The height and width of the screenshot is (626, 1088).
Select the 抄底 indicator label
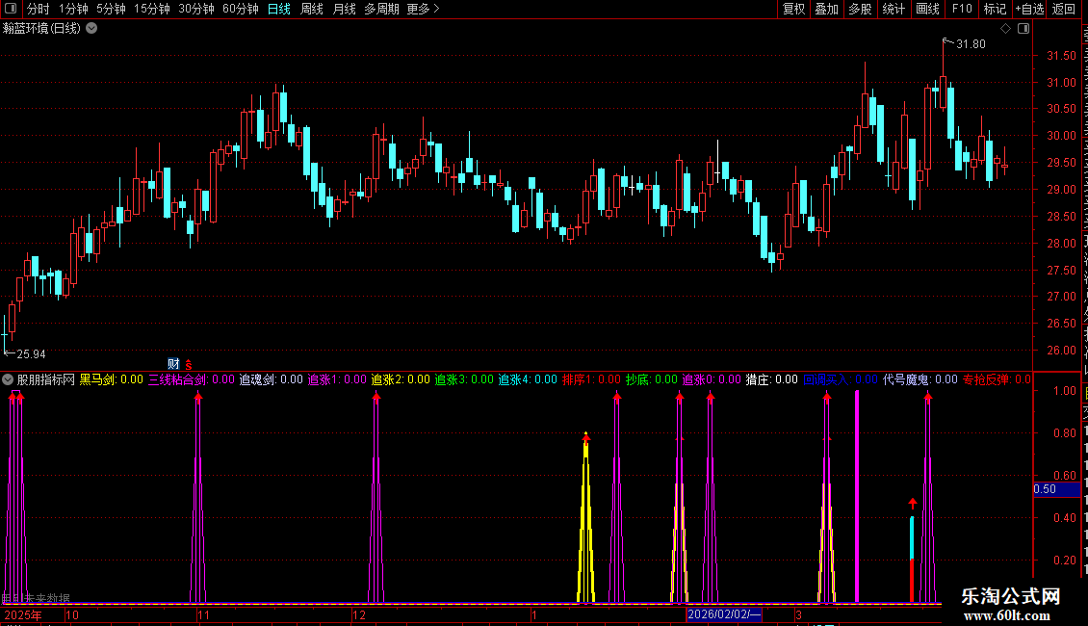pos(652,379)
